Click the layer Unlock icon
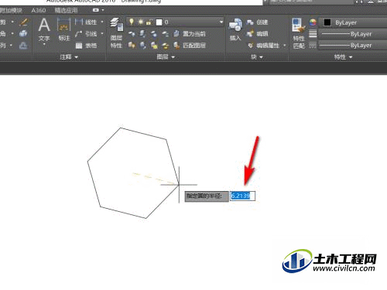 tap(166, 46)
